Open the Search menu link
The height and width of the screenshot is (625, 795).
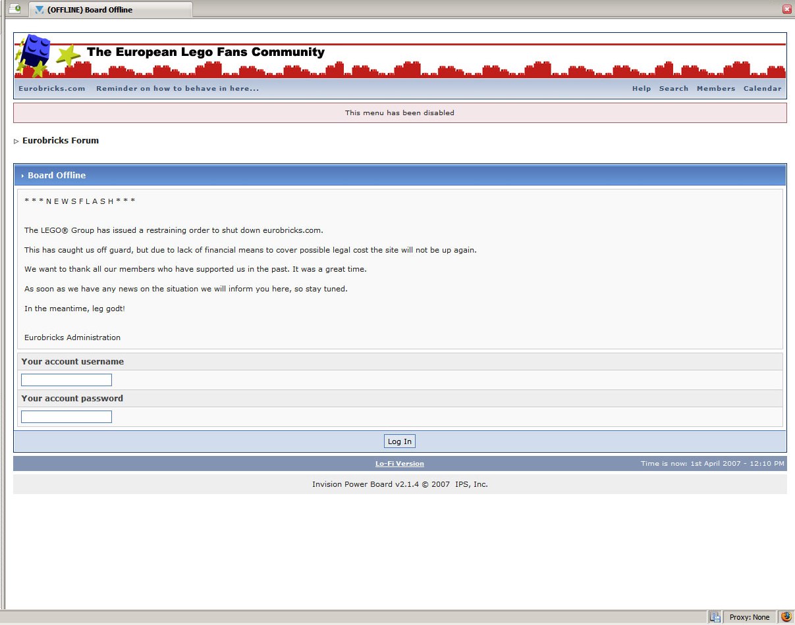(x=673, y=89)
